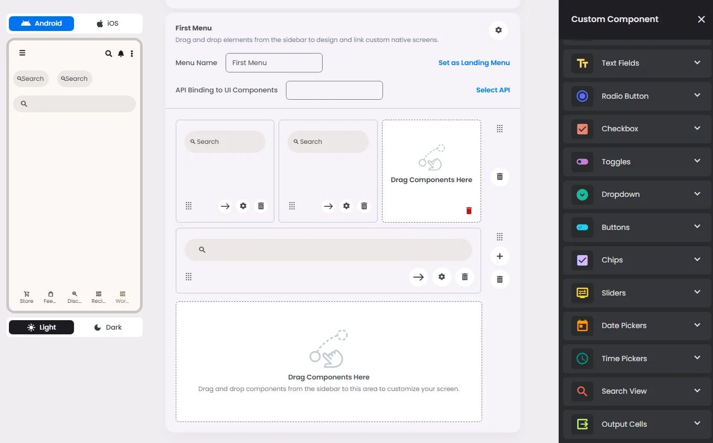Viewport: 713px width, 443px height.
Task: Click the API Binding input field
Action: [x=334, y=90]
